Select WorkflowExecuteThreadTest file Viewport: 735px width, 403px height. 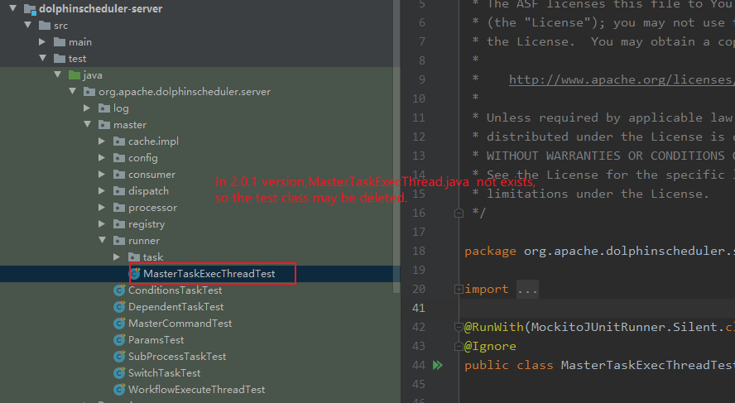196,390
